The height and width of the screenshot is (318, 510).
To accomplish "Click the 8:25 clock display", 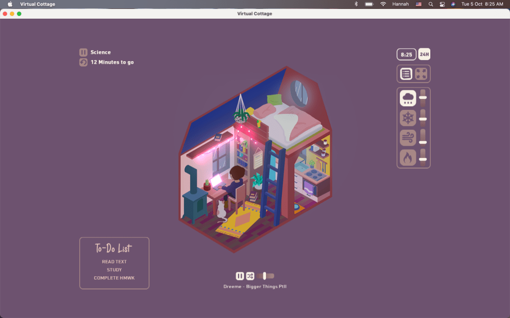I will (406, 54).
